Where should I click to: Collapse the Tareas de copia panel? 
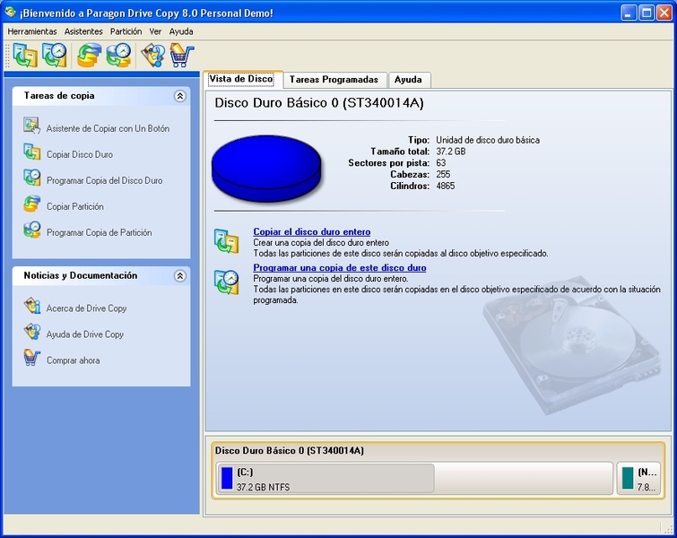[180, 96]
